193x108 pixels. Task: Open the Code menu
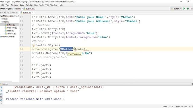point(22,5)
